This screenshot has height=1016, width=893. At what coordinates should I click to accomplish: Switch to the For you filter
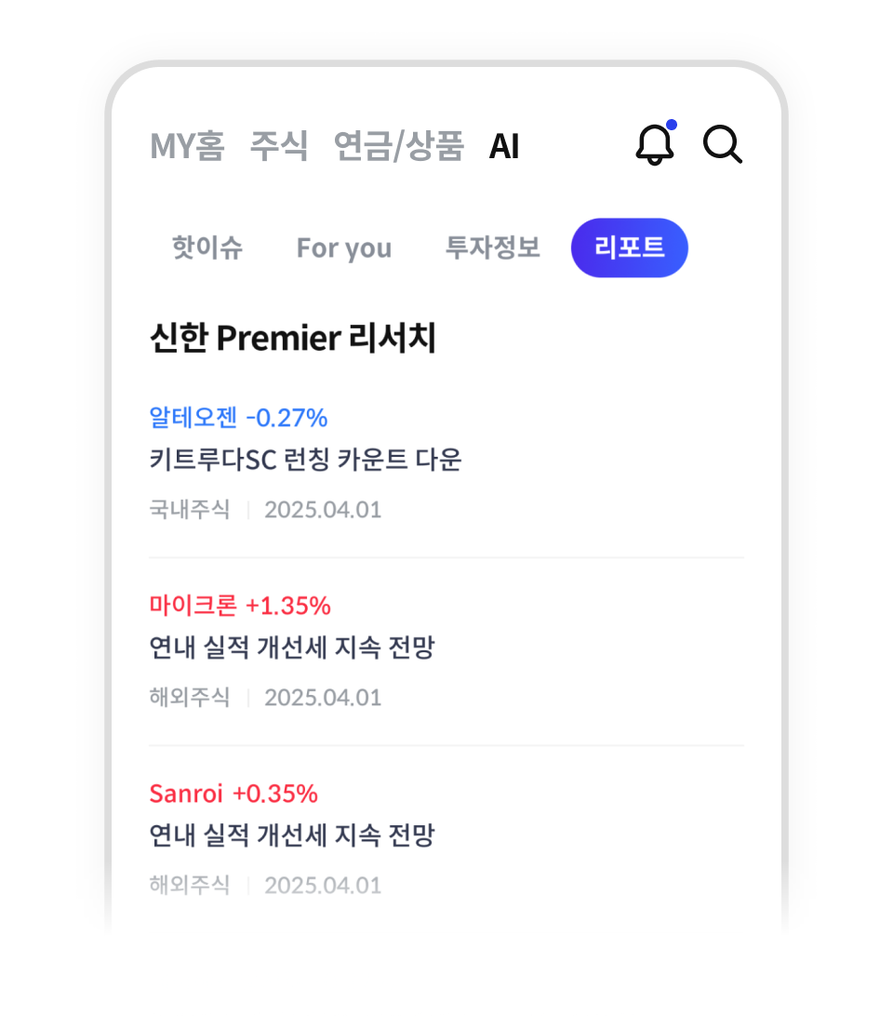point(344,248)
